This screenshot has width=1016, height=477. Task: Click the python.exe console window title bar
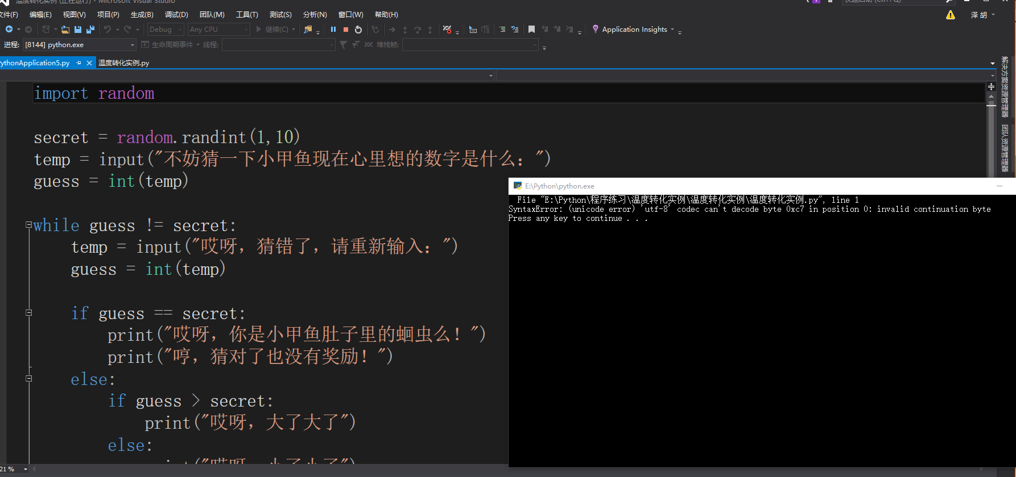(762, 186)
